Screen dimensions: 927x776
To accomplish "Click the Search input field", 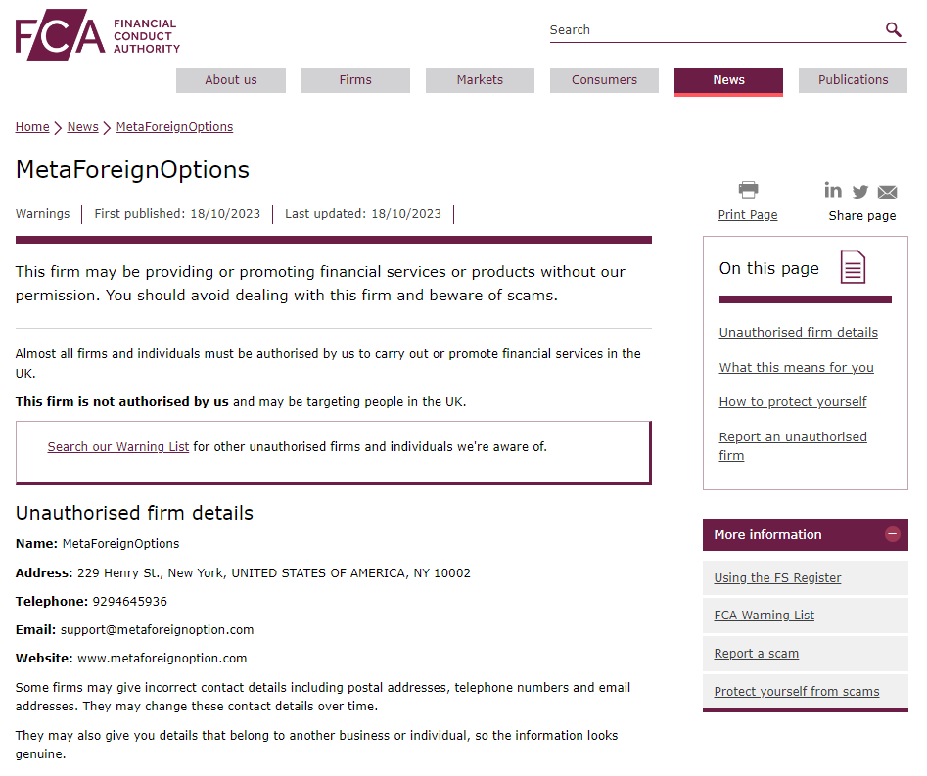I will (x=715, y=30).
